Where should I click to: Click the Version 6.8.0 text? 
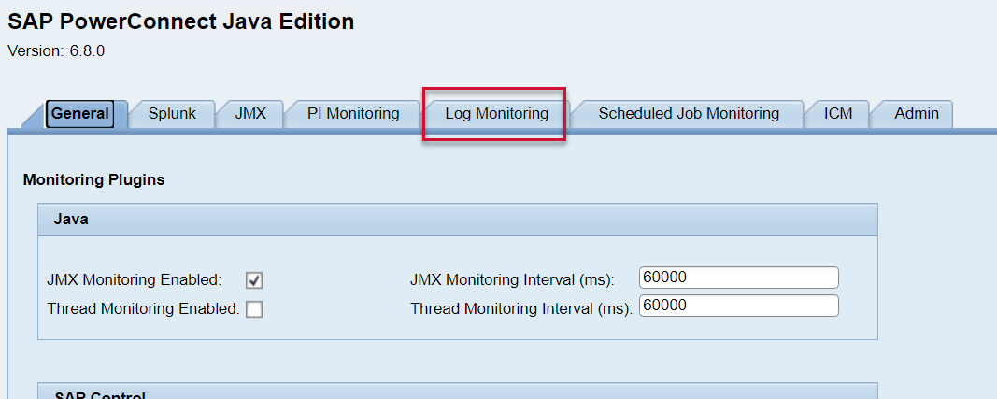56,51
